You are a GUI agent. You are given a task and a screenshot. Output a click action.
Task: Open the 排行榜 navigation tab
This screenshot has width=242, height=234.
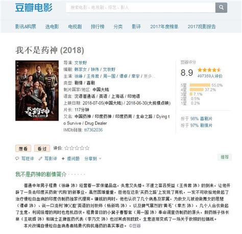[98, 27]
